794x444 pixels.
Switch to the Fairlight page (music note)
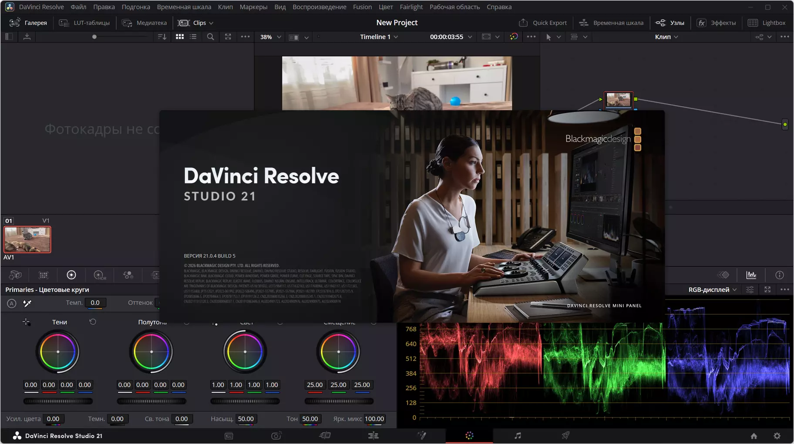(x=518, y=436)
